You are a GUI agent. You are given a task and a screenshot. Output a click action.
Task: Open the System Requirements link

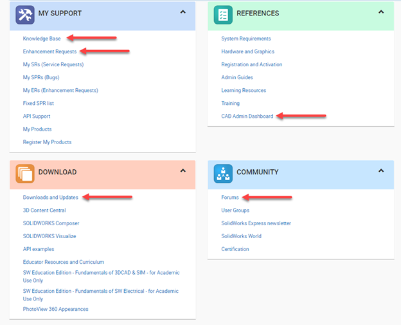246,39
